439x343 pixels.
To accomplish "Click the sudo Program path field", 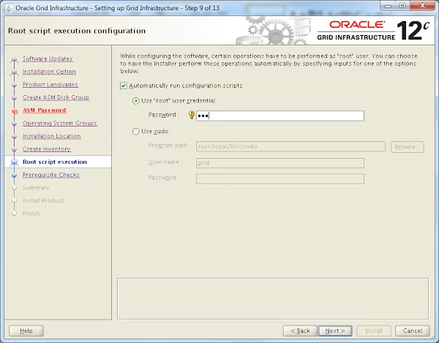I will click(x=290, y=146).
